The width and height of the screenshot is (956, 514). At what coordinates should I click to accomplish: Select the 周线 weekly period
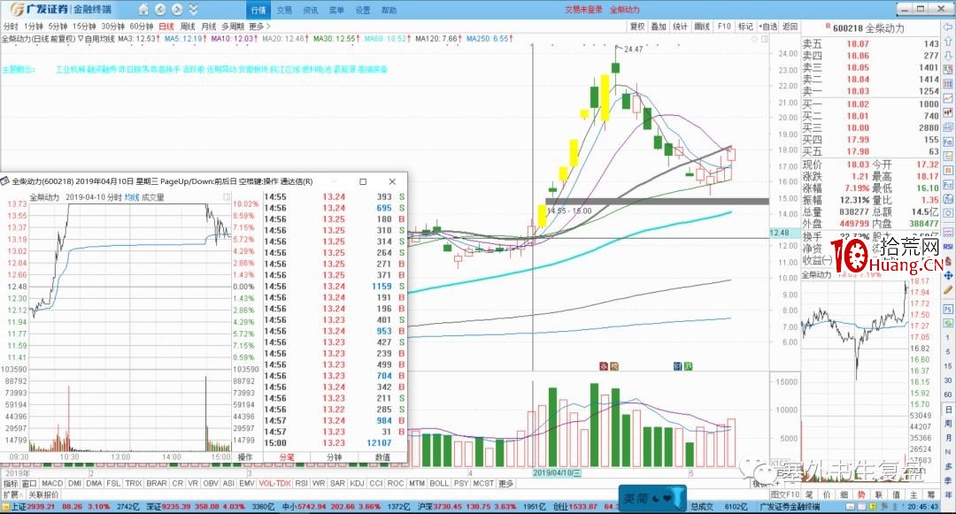[x=188, y=27]
